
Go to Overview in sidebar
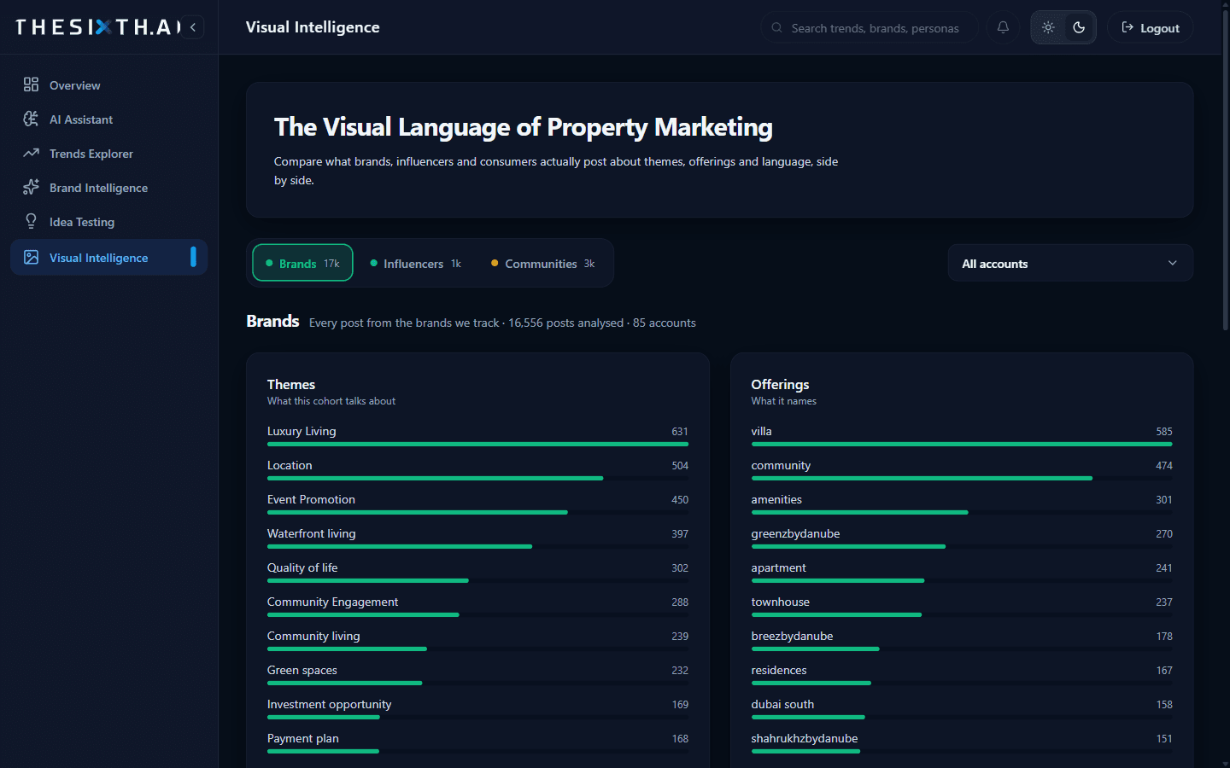point(108,84)
